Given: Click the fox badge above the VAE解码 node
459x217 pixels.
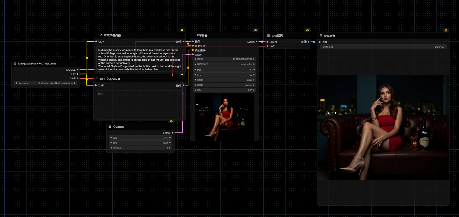Looking at the screenshot, I should pyautogui.click(x=307, y=30).
